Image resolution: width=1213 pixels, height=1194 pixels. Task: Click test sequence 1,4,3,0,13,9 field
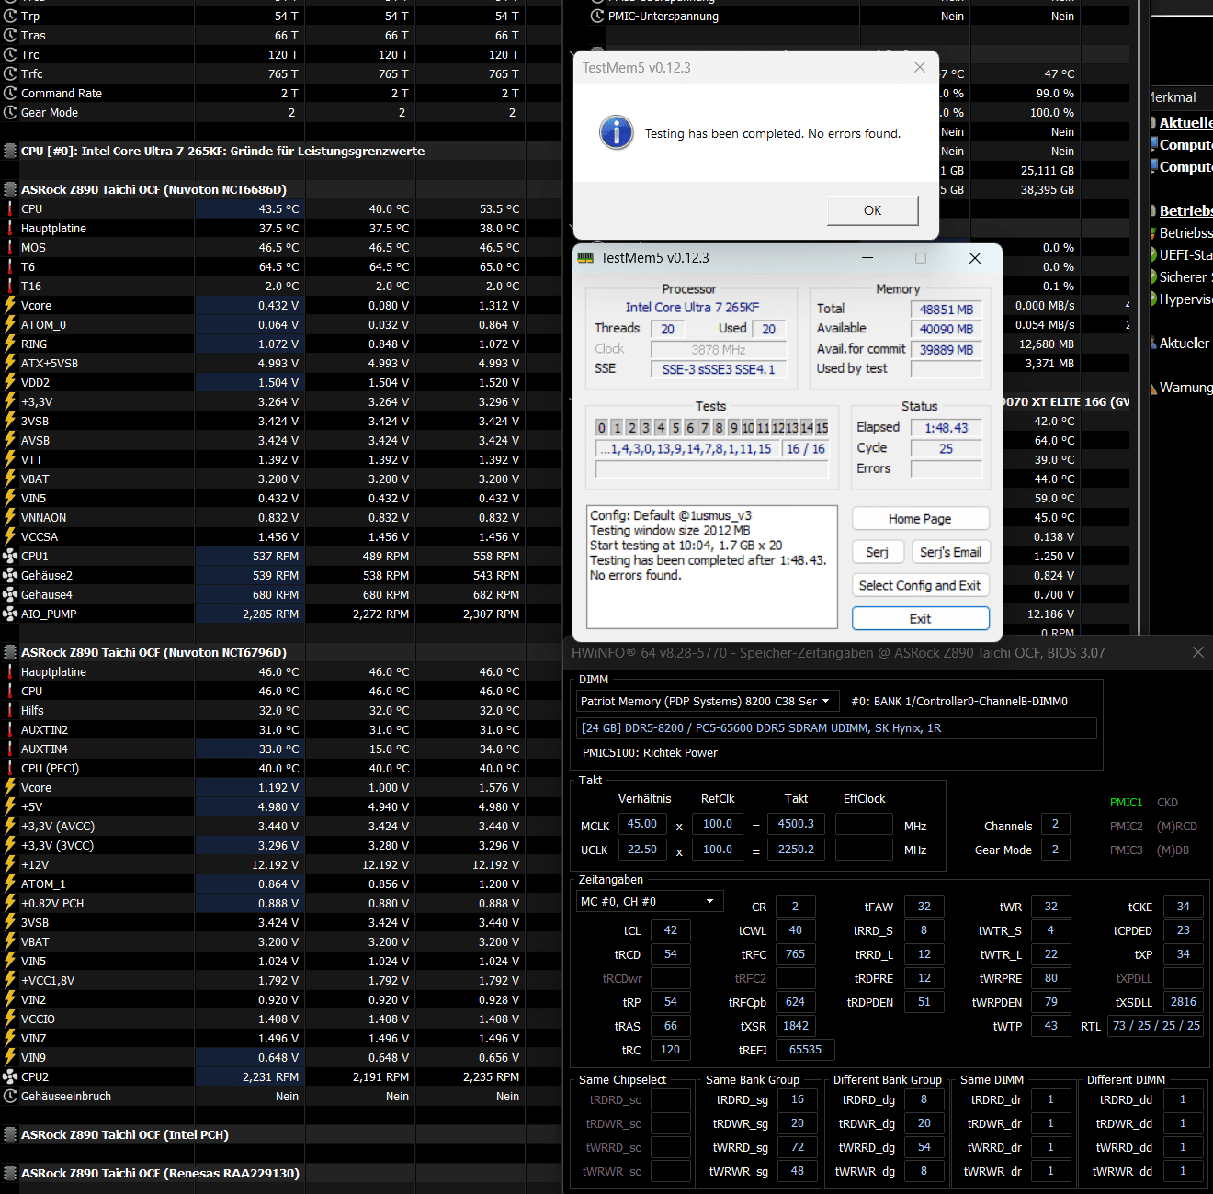[687, 448]
